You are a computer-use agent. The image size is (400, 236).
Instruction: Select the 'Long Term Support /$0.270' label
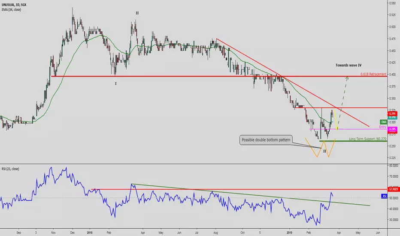click(x=368, y=139)
